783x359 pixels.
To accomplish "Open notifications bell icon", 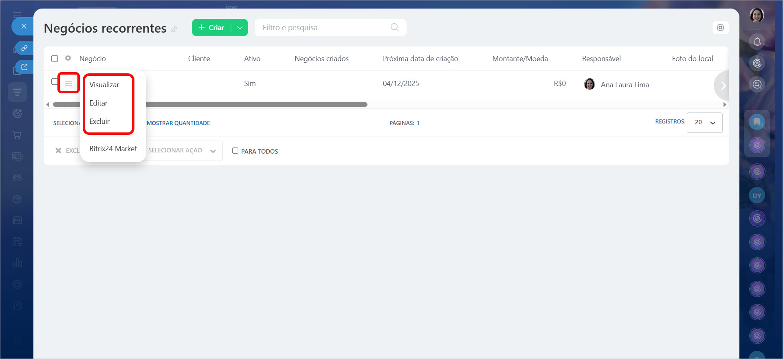I will pos(757,42).
